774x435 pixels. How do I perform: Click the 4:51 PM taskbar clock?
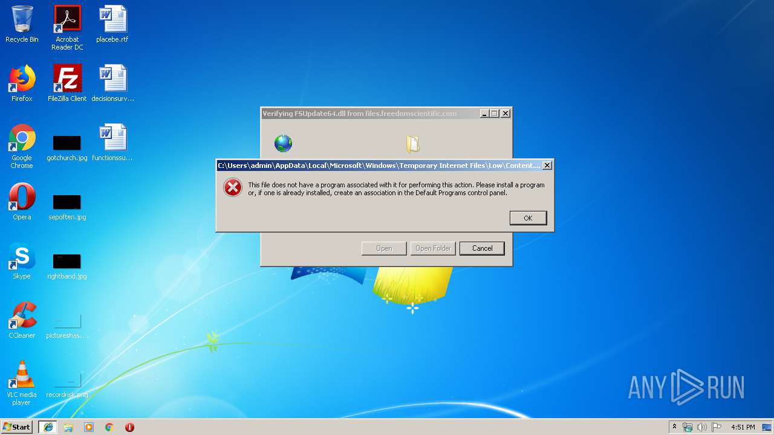(x=743, y=427)
